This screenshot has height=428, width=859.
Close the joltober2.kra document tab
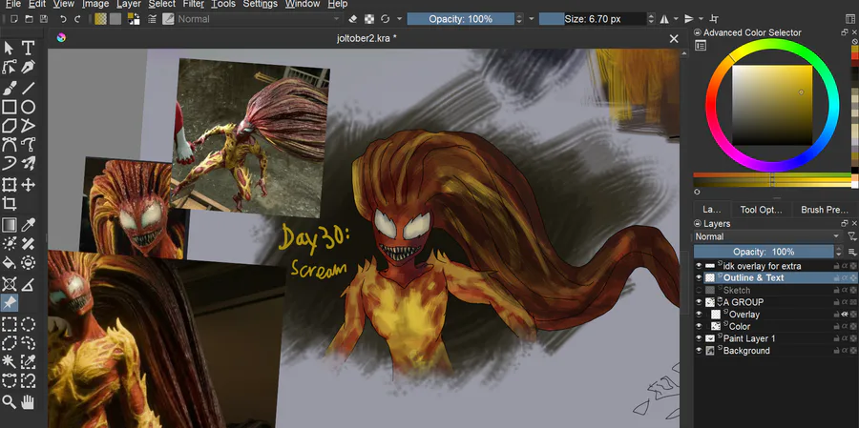[x=674, y=38]
